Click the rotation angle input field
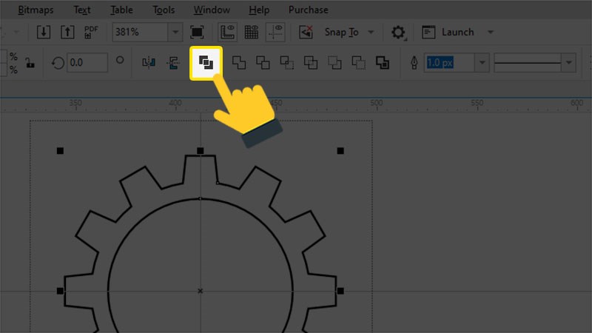This screenshot has height=333, width=592. [x=86, y=63]
